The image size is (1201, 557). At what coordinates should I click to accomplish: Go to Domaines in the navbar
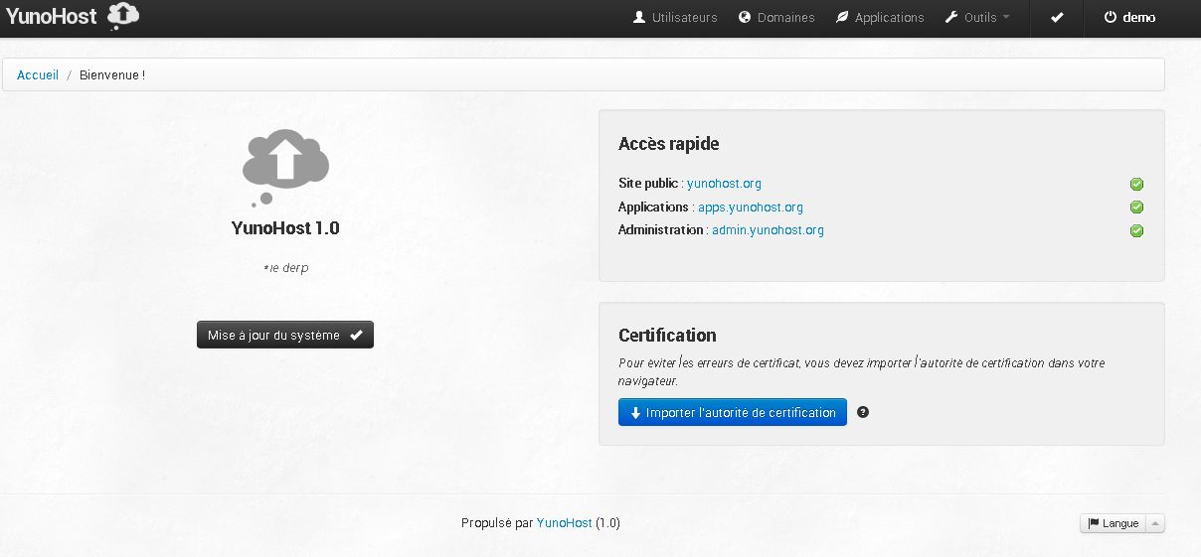pyautogui.click(x=776, y=18)
